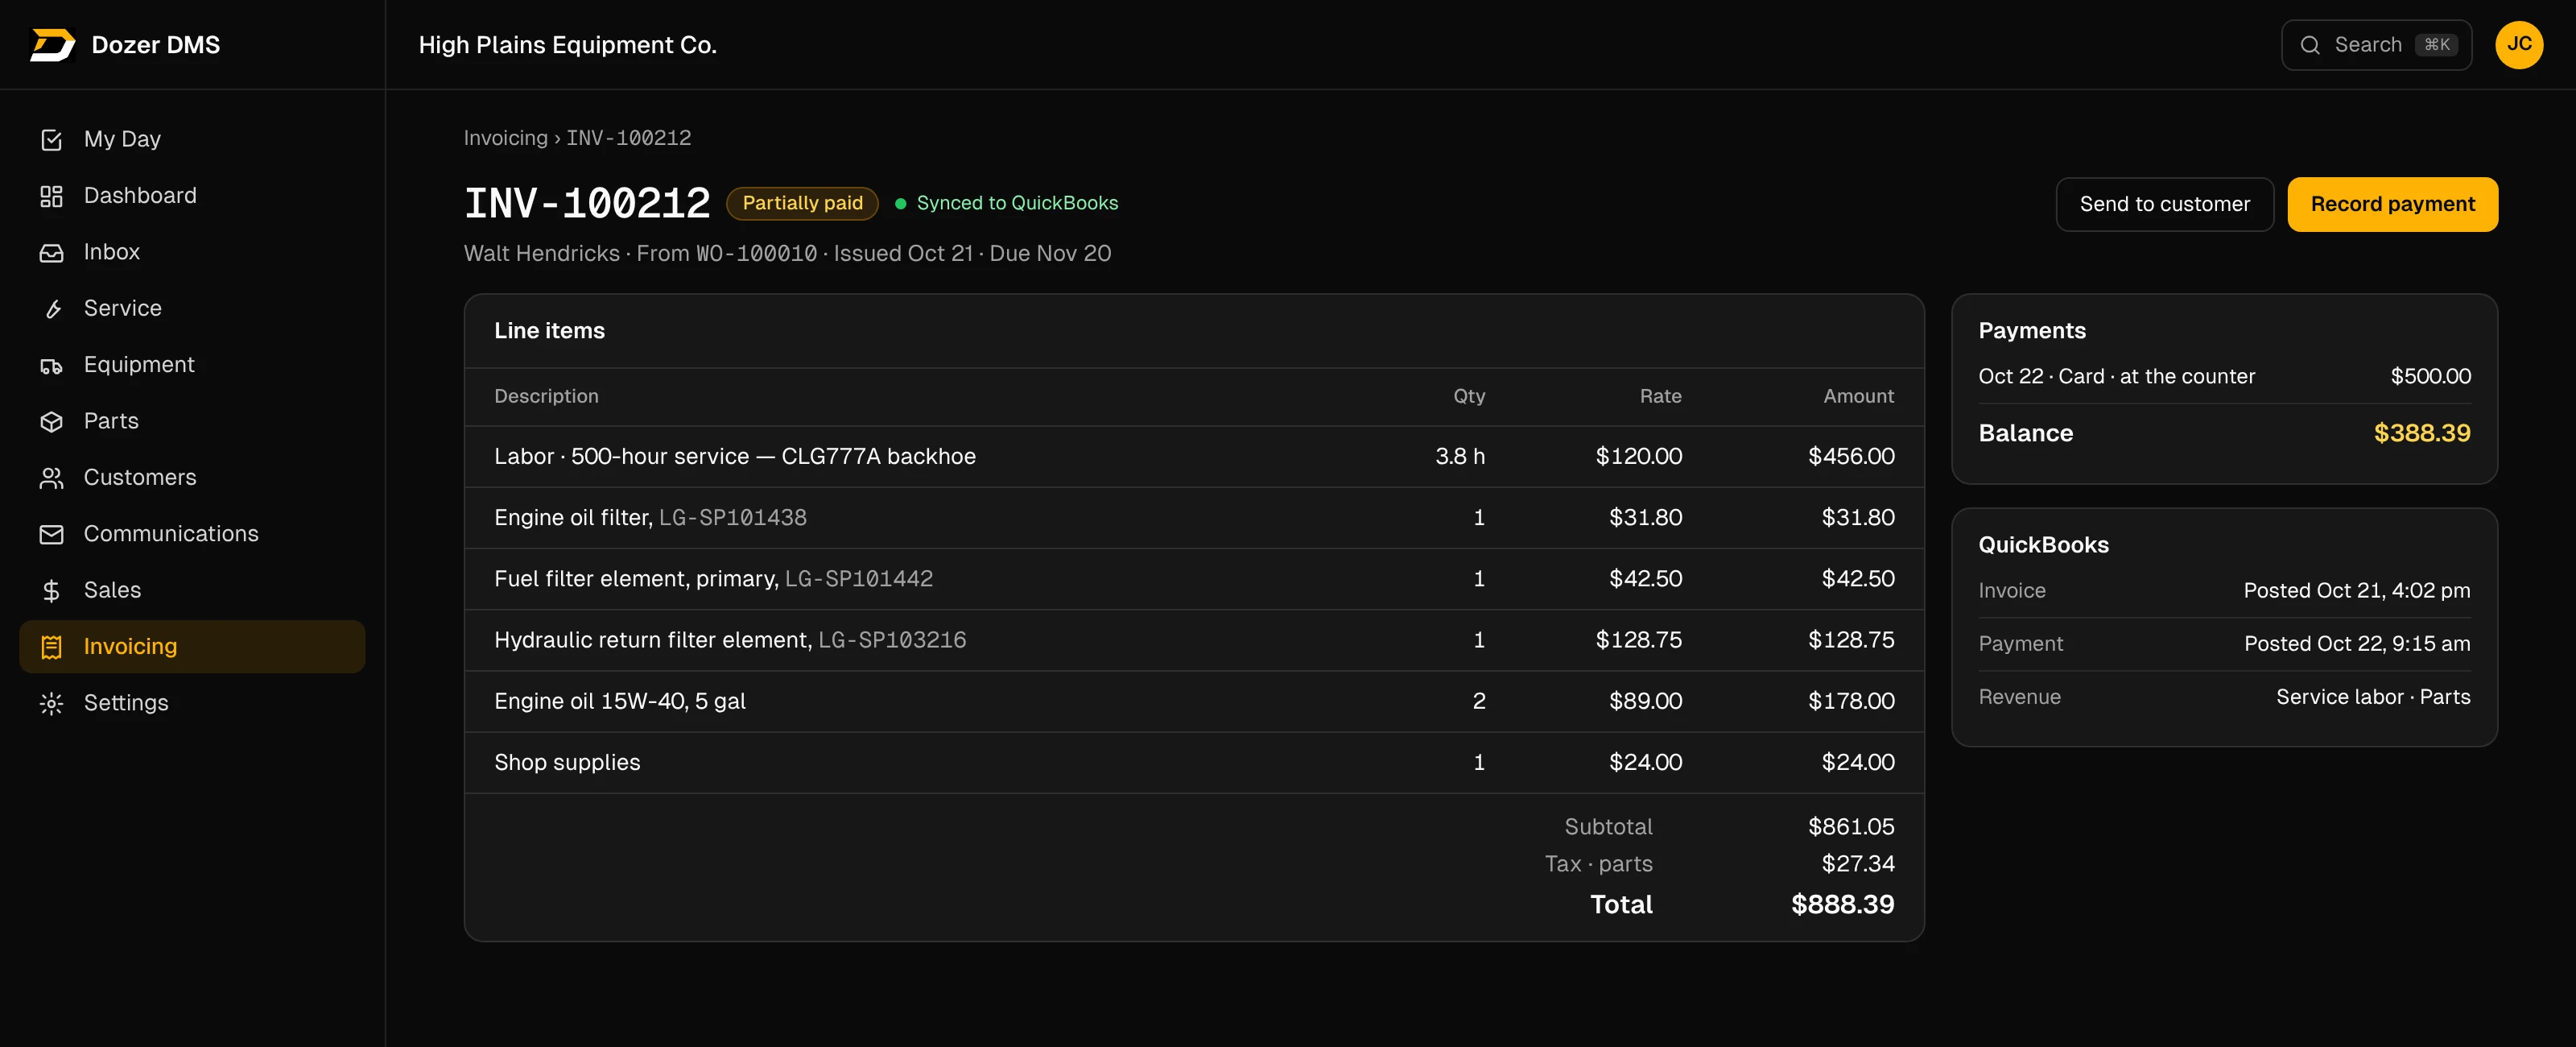Click the Subtotal $861.05 value
2576x1047 pixels.
[1850, 827]
